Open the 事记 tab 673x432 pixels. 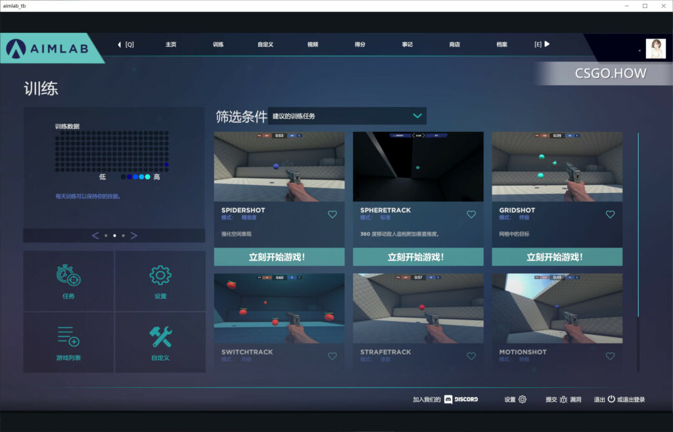pyautogui.click(x=407, y=45)
